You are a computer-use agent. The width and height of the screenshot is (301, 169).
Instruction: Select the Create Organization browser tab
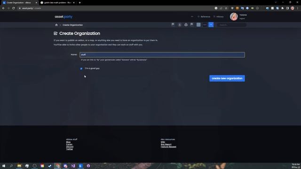[19, 3]
